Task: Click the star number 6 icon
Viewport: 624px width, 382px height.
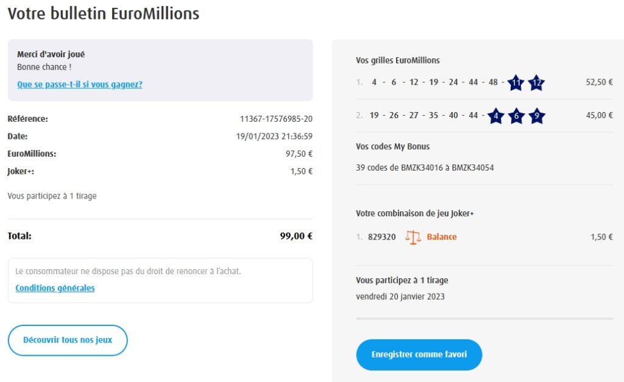Action: tap(516, 116)
